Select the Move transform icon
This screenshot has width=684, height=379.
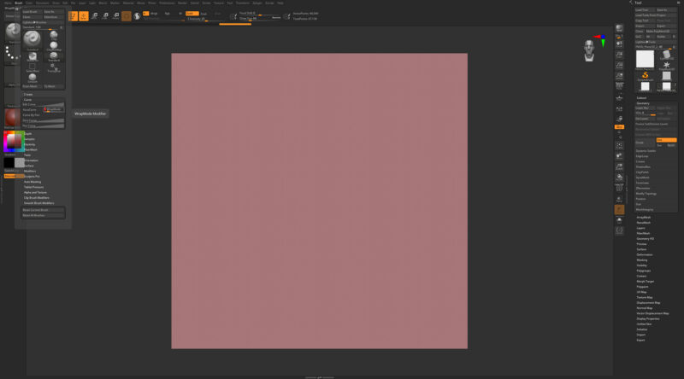(94, 16)
